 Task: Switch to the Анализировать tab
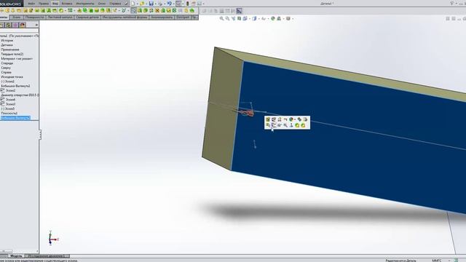[162, 17]
